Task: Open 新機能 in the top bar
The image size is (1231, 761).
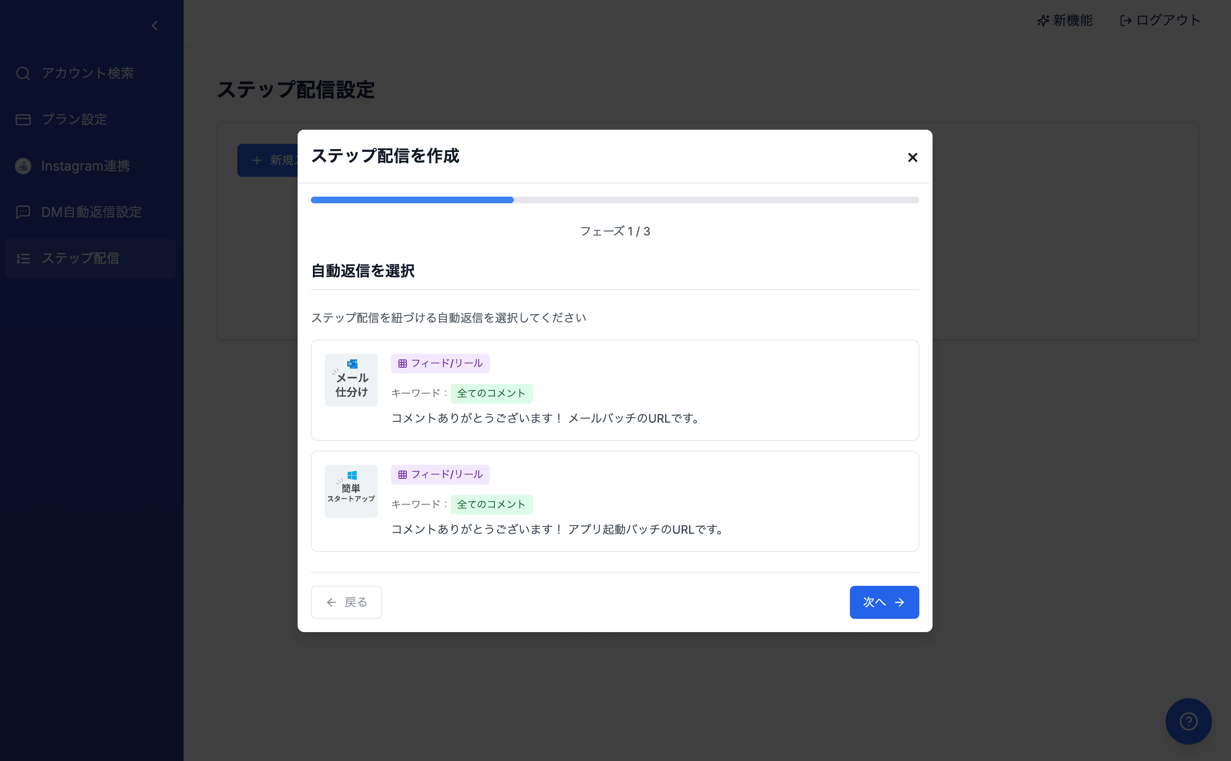Action: 1065,21
